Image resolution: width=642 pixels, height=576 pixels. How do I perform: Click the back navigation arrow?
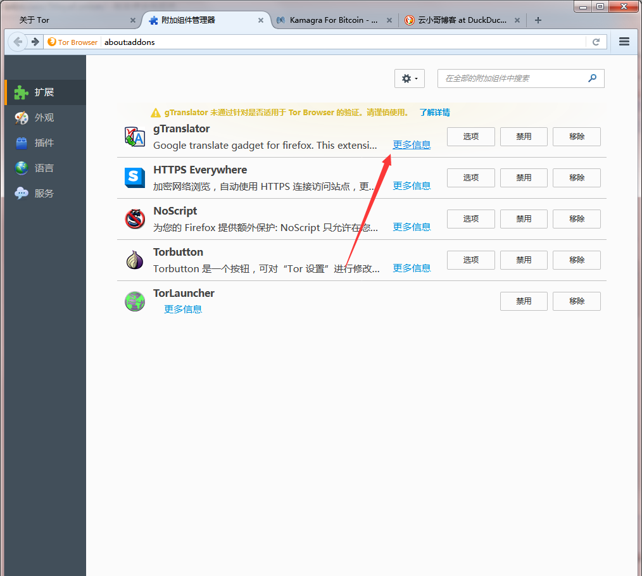18,42
